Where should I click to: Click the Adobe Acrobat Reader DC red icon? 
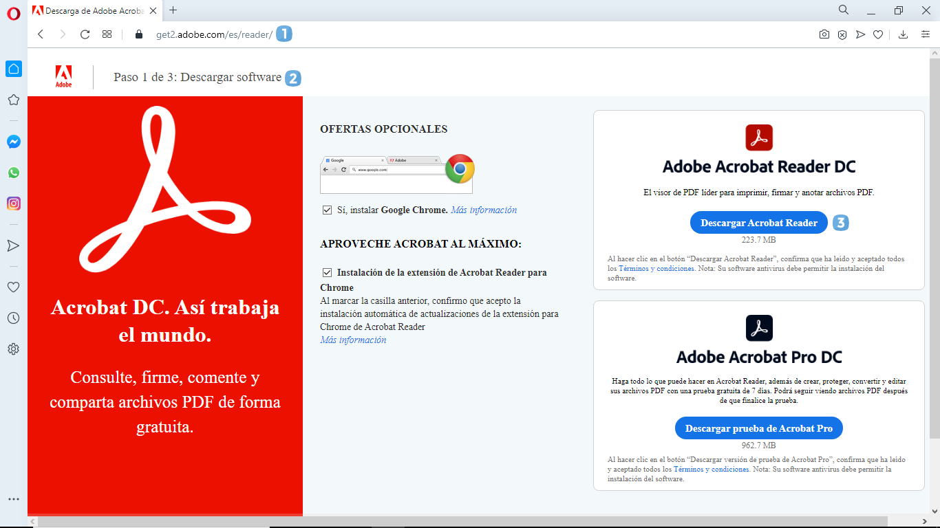(x=759, y=137)
